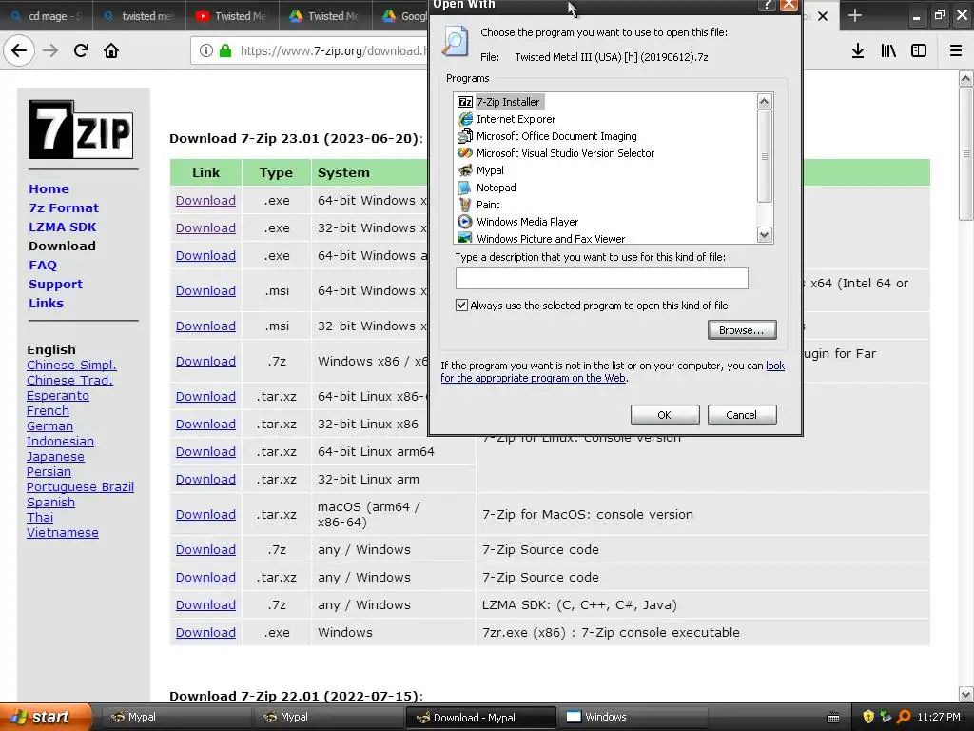Switch to the Windows taskbar item
This screenshot has width=974, height=731.
pos(633,718)
